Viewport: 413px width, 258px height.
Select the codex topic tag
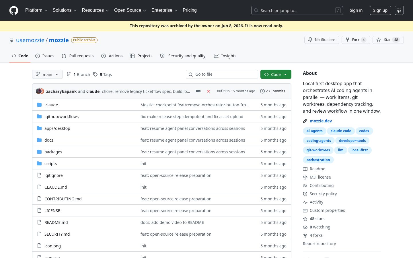click(364, 131)
